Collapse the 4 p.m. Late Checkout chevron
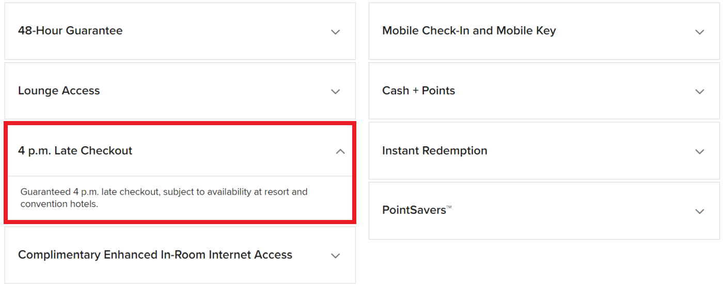The height and width of the screenshot is (289, 723). (340, 151)
